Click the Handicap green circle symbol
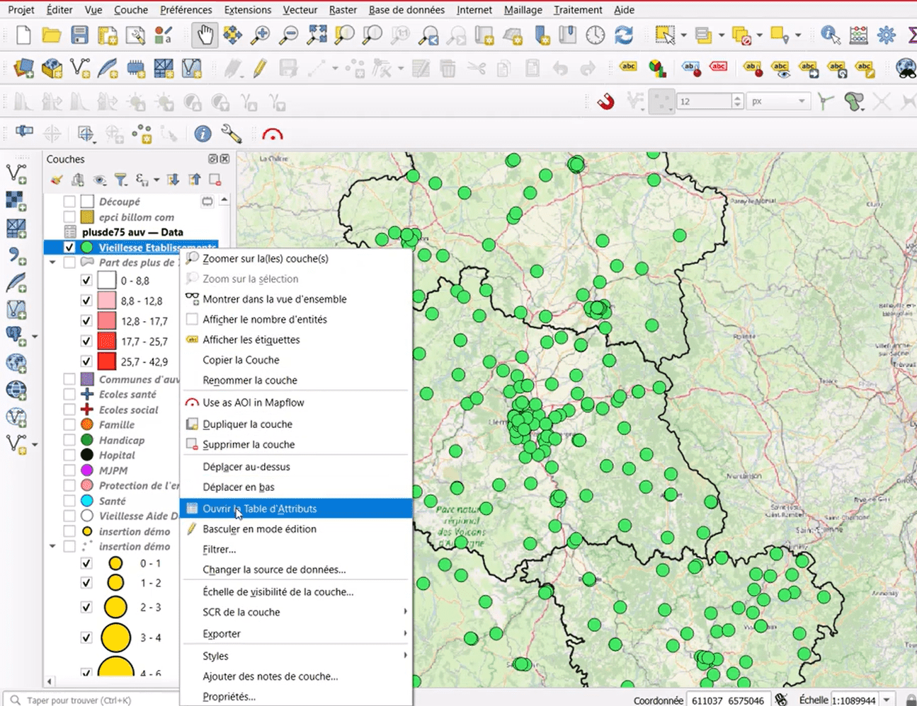This screenshot has width=917, height=706. pyautogui.click(x=87, y=440)
